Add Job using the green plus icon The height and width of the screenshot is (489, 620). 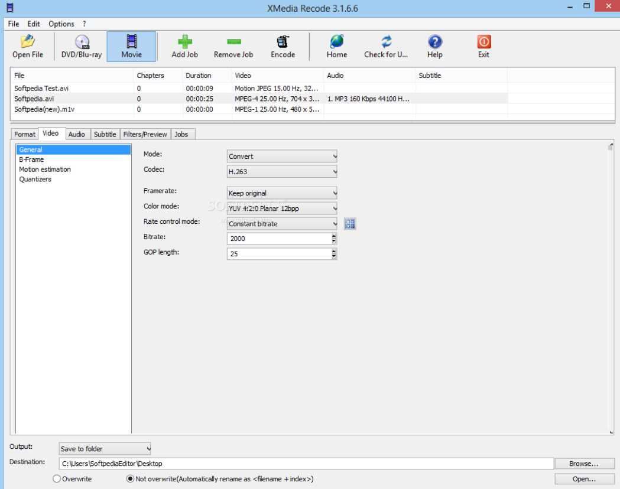point(184,47)
